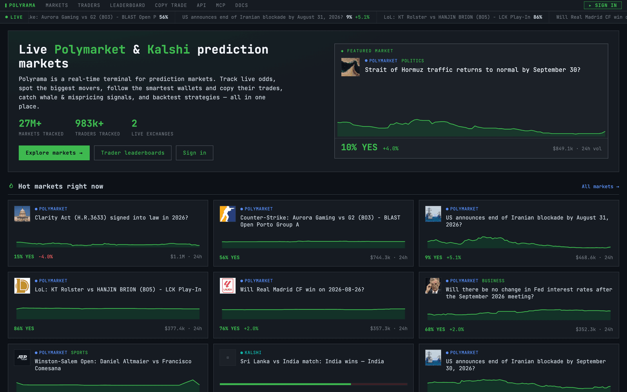This screenshot has width=627, height=392.
Task: Open the Strait of Hormuz market title
Action: click(473, 70)
